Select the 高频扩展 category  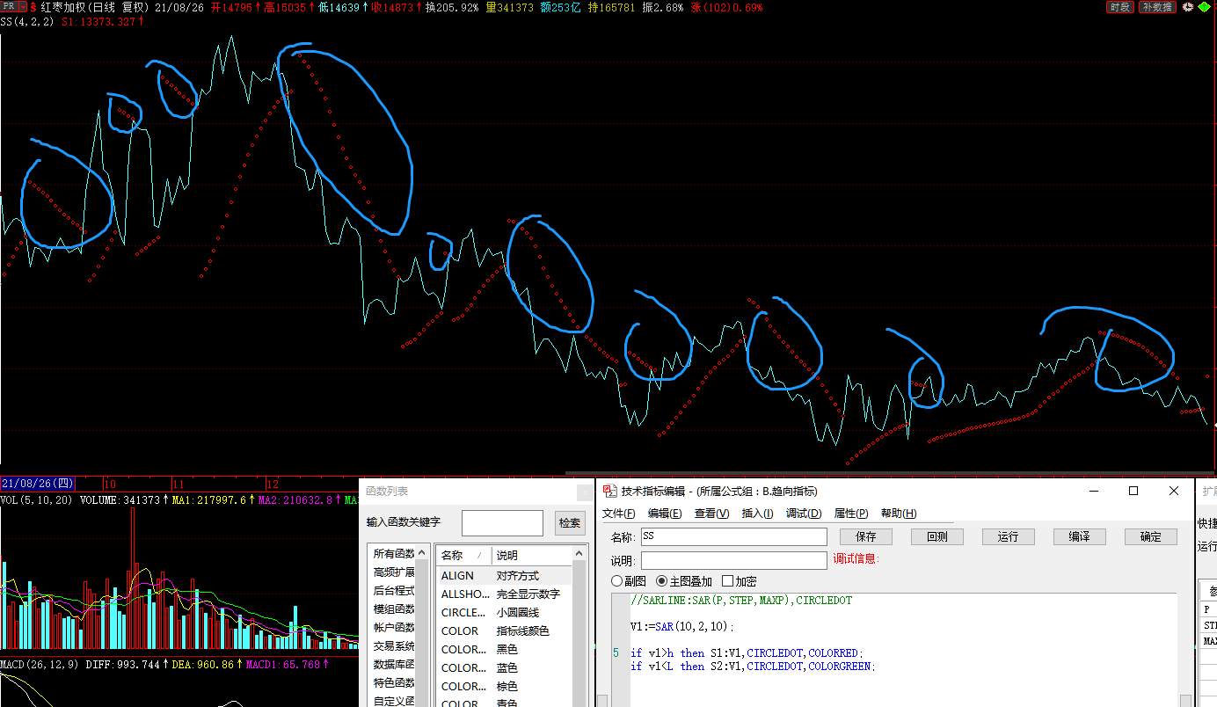pos(394,572)
